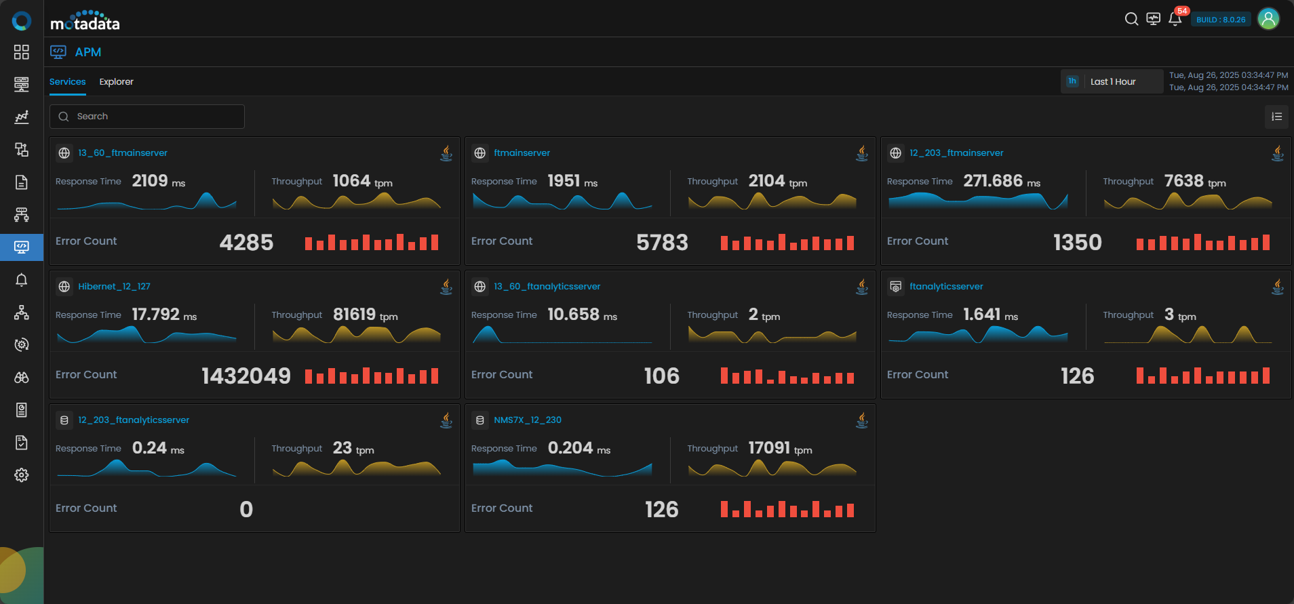
Task: Toggle the list view layout button
Action: (1276, 117)
